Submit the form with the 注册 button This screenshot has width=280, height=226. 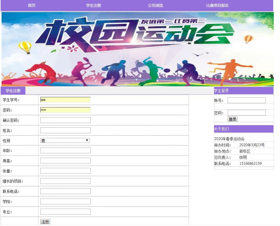click(x=45, y=222)
